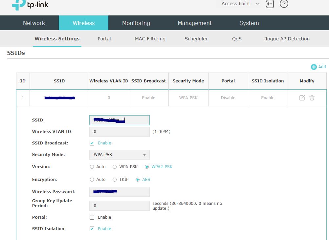The image size is (329, 240).
Task: Click the Security Mode column header
Action: click(188, 81)
